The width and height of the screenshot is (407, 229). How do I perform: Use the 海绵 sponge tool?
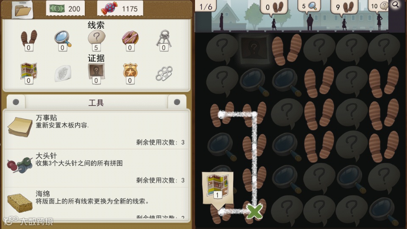point(96,203)
